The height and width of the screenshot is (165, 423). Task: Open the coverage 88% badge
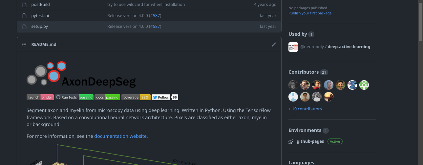pos(136,97)
